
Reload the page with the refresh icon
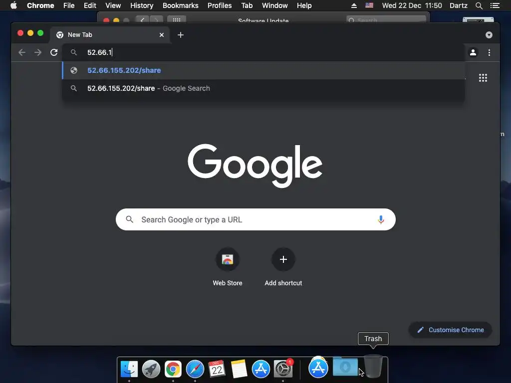54,52
